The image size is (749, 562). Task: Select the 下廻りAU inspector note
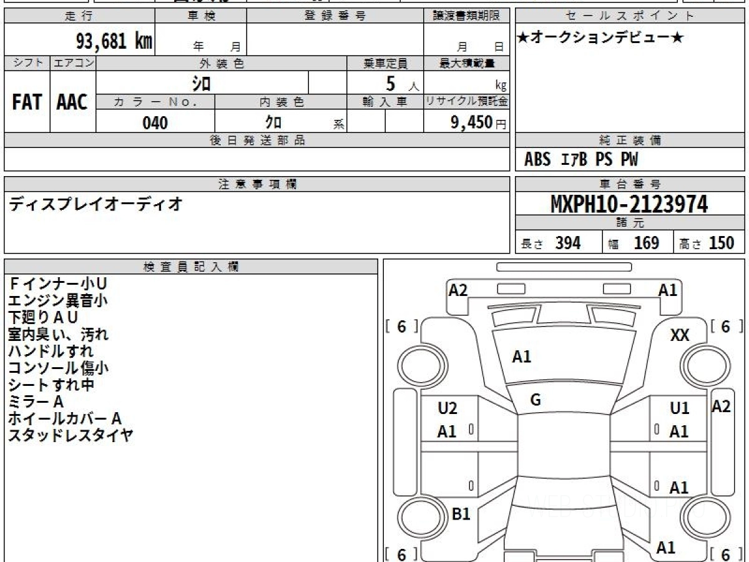tap(43, 317)
